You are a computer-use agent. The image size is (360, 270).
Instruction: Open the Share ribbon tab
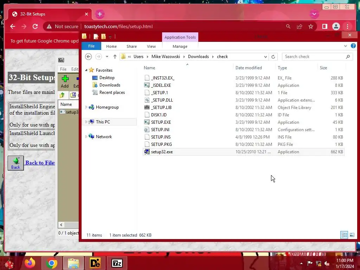click(x=131, y=46)
